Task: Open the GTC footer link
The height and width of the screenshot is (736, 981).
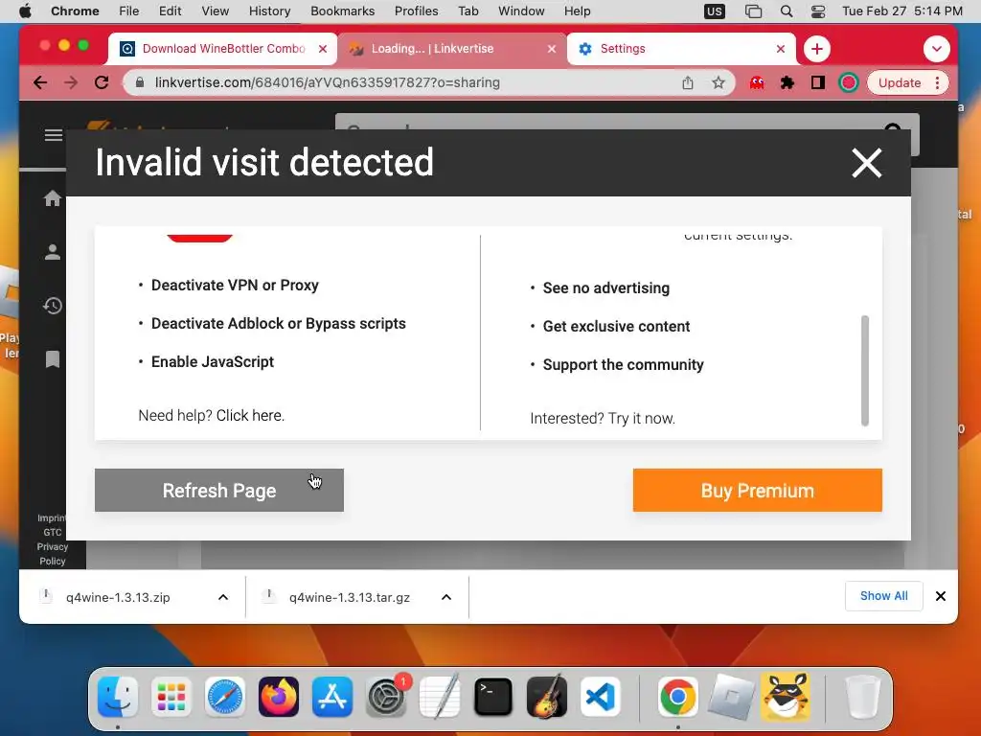Action: pos(53,532)
